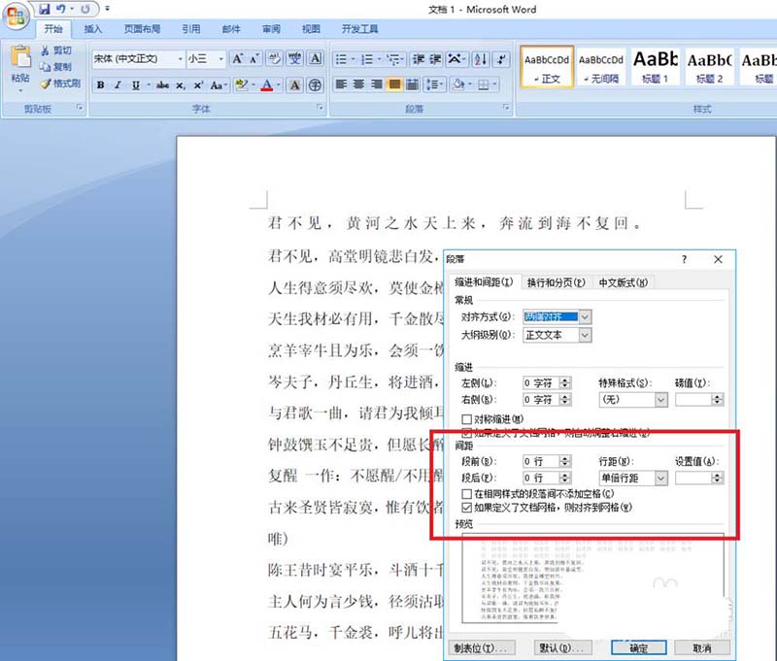Toggle Bold formatting in the ribbon
The width and height of the screenshot is (777, 661).
tap(100, 85)
